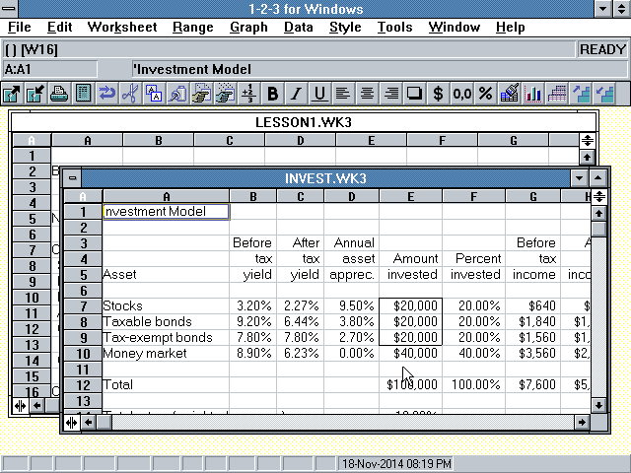Open the Graph menu
The image size is (631, 473).
click(248, 27)
